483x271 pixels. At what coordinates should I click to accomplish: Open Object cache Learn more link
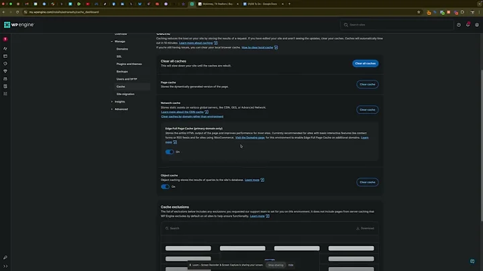(252, 180)
